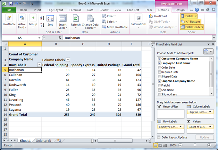
Task: Uncheck Ship Via Company Name field
Action: pos(159,81)
